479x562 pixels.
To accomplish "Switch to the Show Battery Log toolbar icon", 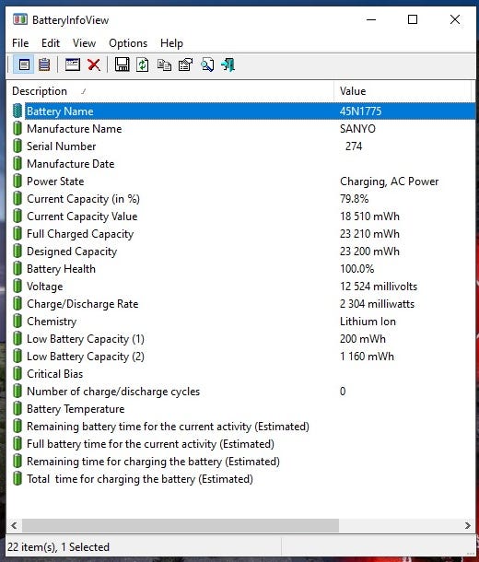I will (44, 64).
